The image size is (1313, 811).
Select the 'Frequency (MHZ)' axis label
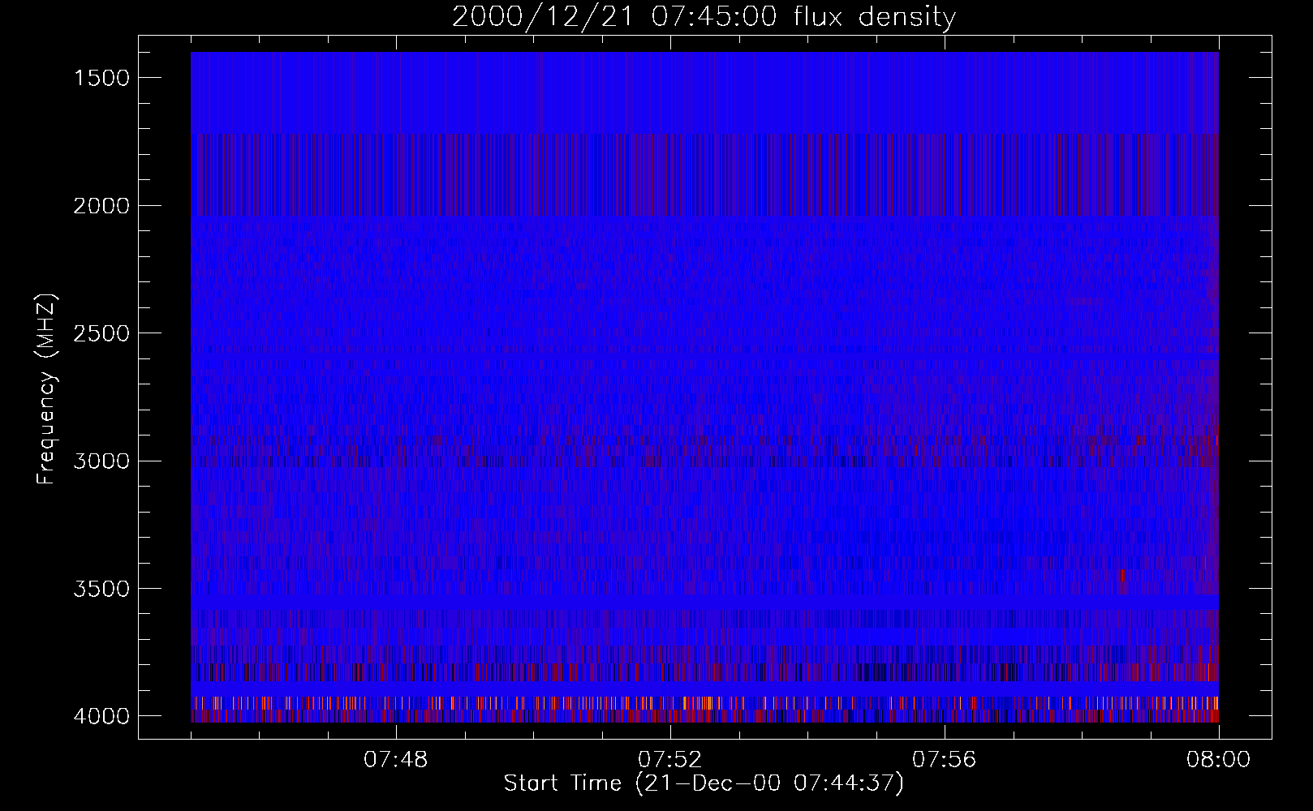(46, 389)
